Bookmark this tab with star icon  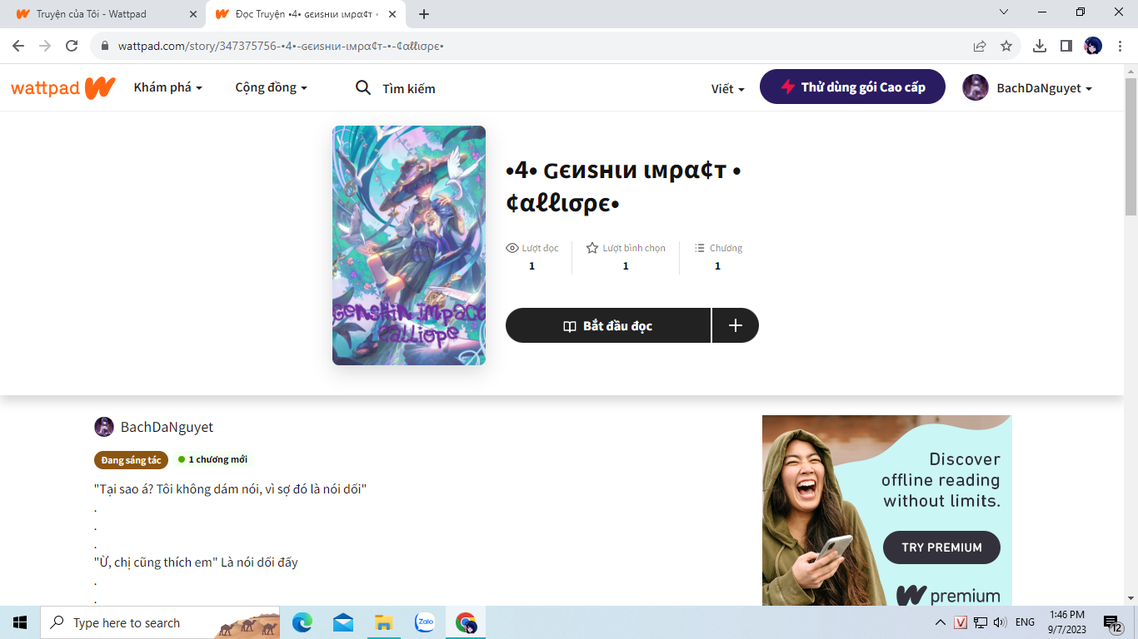(1006, 46)
